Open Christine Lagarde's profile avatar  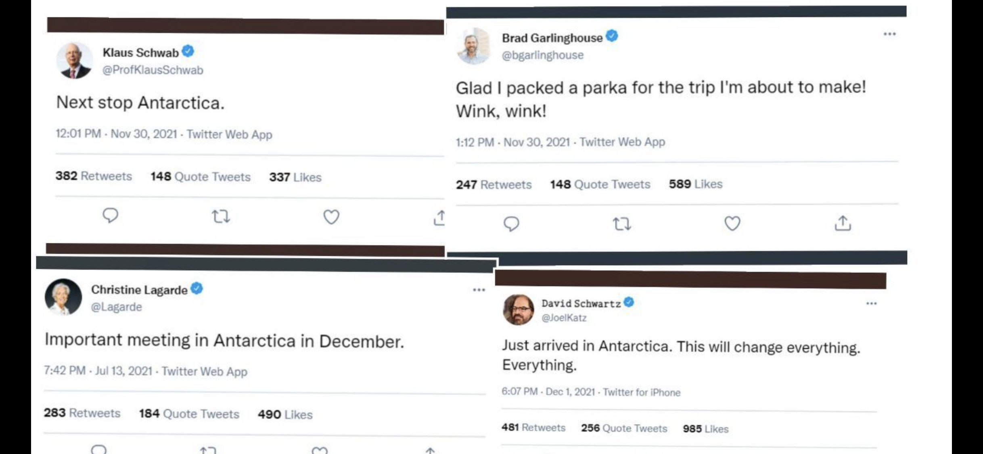coord(63,297)
